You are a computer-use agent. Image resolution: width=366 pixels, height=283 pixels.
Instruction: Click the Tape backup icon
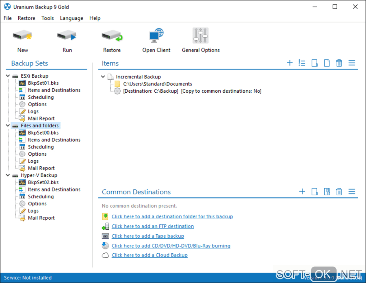(x=105, y=236)
